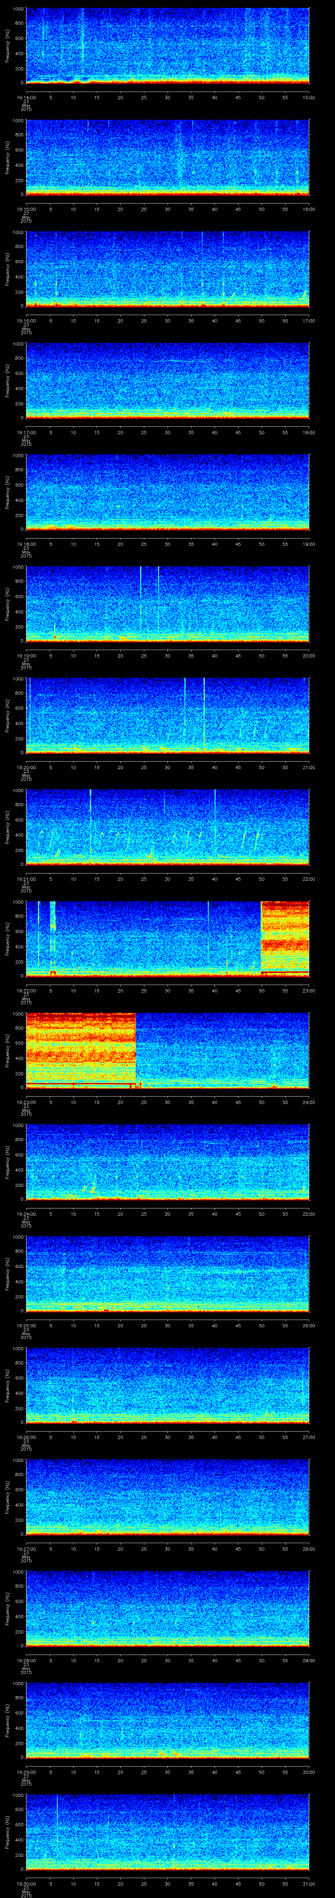This screenshot has width=335, height=1898.
Task: Choose the '19:24:00' start time label
Action: pos(26,1214)
